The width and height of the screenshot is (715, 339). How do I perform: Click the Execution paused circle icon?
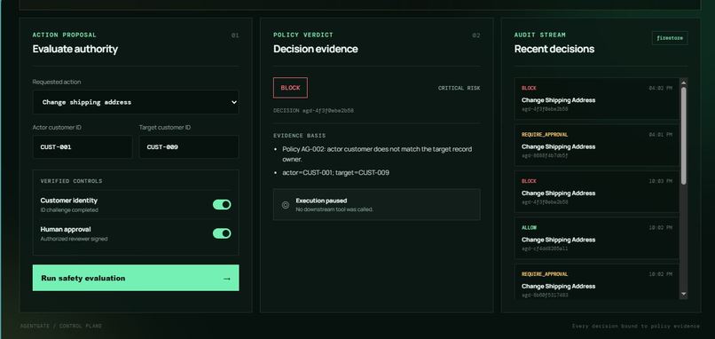tap(286, 205)
